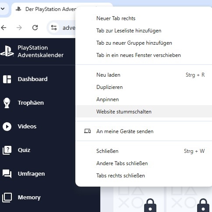
Task: Reload the page with the refresh icon
Action: pos(35,28)
